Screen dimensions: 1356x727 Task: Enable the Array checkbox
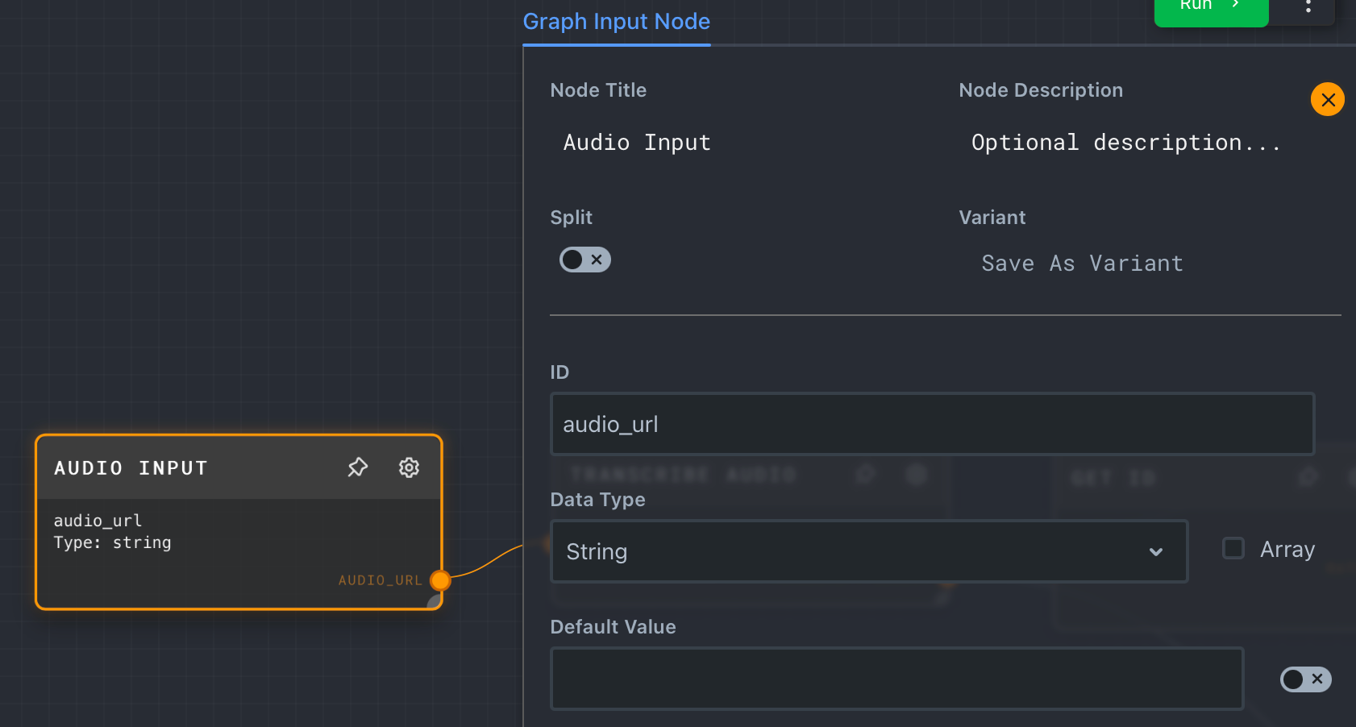1233,548
